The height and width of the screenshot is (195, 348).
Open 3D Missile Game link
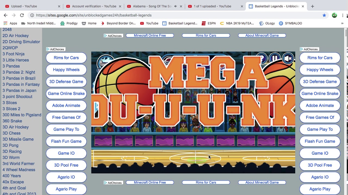pos(18,139)
